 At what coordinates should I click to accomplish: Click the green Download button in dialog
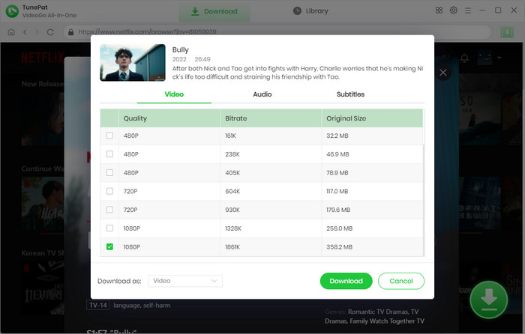pos(346,281)
